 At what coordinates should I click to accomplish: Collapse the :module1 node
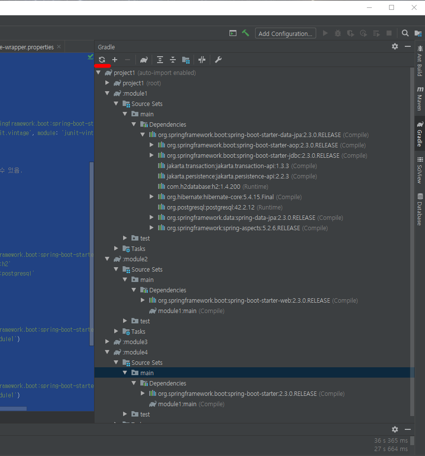pyautogui.click(x=107, y=93)
